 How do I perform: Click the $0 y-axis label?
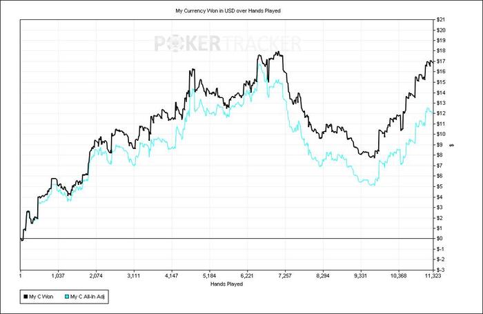440,239
